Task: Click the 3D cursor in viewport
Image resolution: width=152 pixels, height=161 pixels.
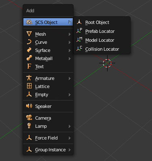Action: tap(107, 63)
